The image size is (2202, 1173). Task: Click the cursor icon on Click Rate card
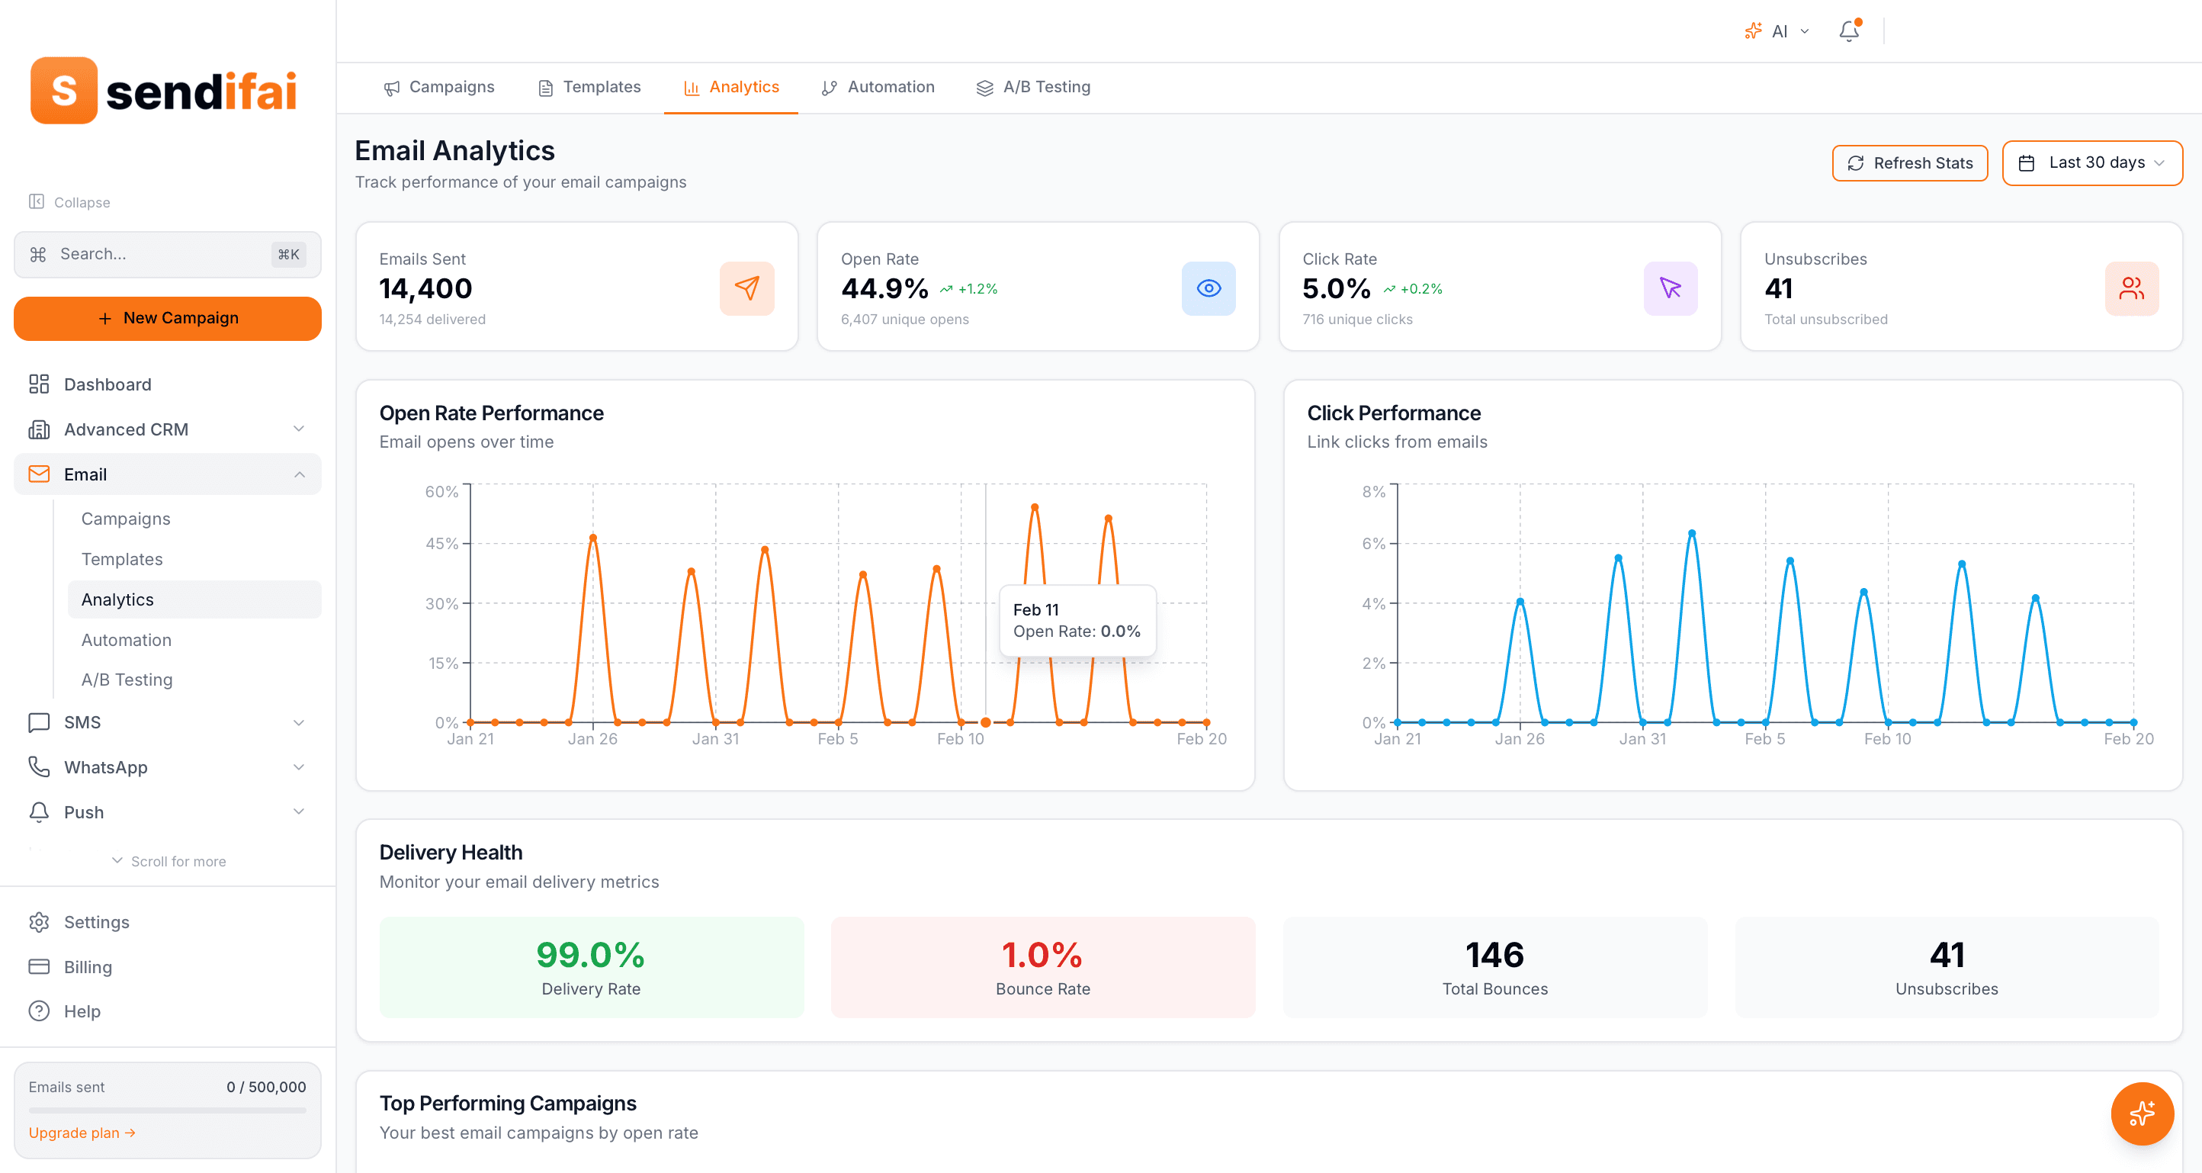(x=1670, y=288)
